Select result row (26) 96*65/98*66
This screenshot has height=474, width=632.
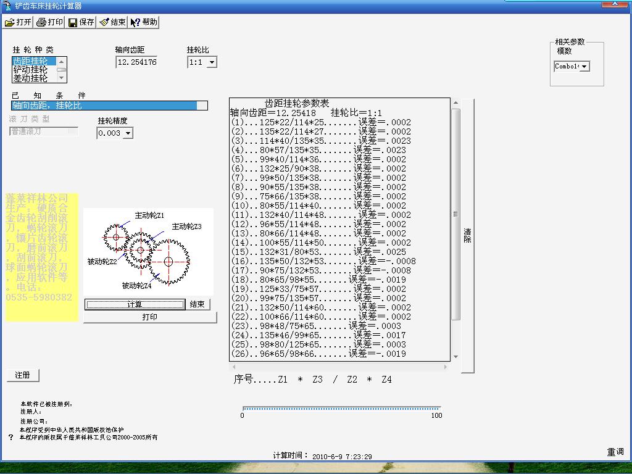[318, 354]
